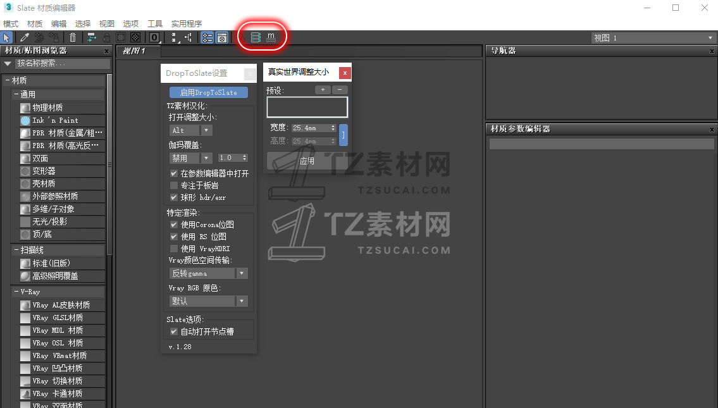The height and width of the screenshot is (408, 718).
Task: Click the 按名称搜索 search field
Action: [63, 64]
